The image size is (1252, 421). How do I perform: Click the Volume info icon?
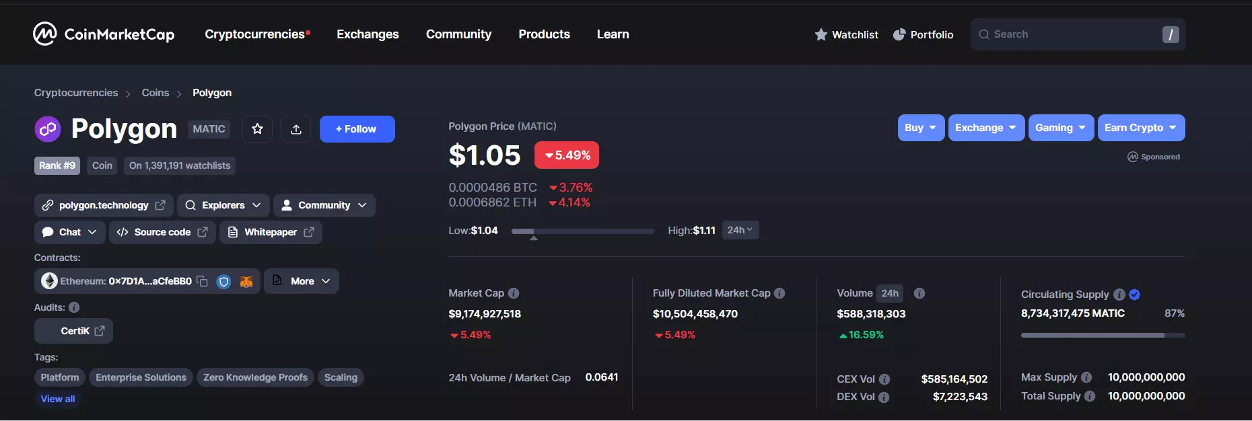(919, 293)
